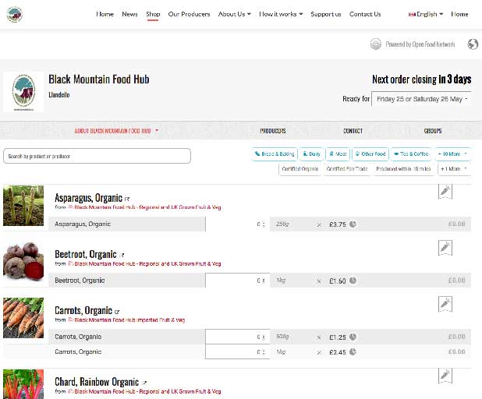
Task: Open the How it works dropdown menu
Action: (x=281, y=14)
